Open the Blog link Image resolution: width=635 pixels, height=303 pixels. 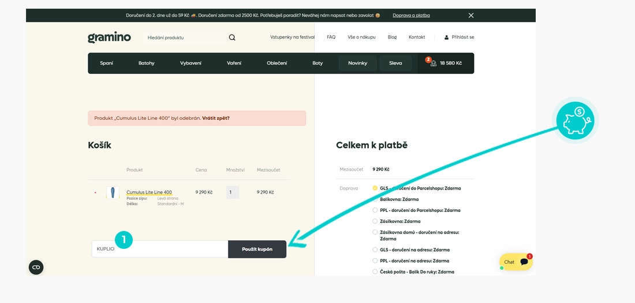click(392, 37)
